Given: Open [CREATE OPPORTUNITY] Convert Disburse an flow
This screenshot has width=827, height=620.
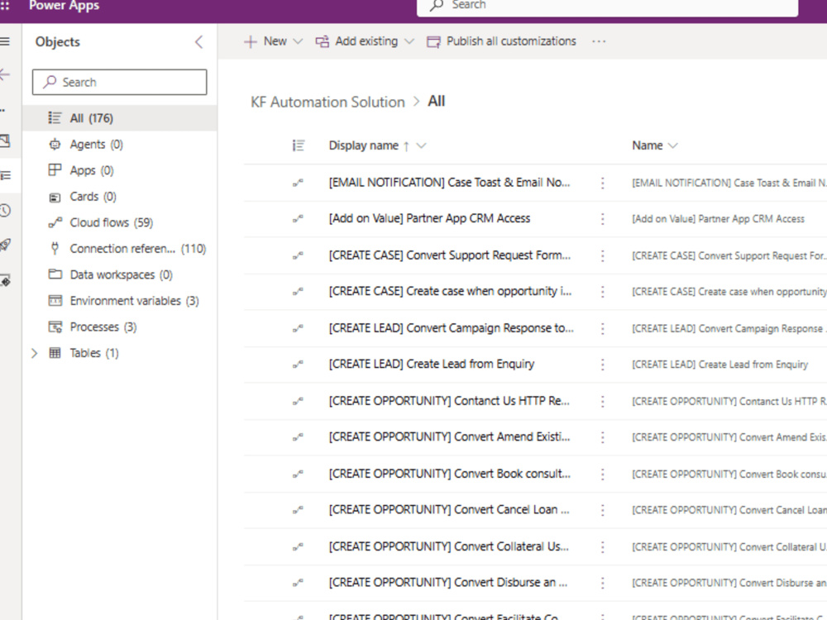Looking at the screenshot, I should [x=447, y=582].
